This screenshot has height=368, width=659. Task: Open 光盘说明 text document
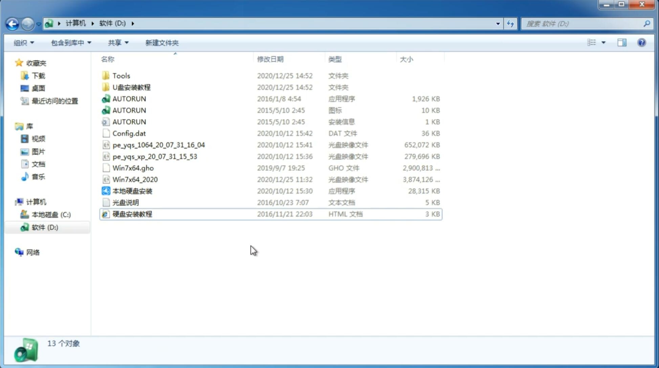[x=125, y=203]
